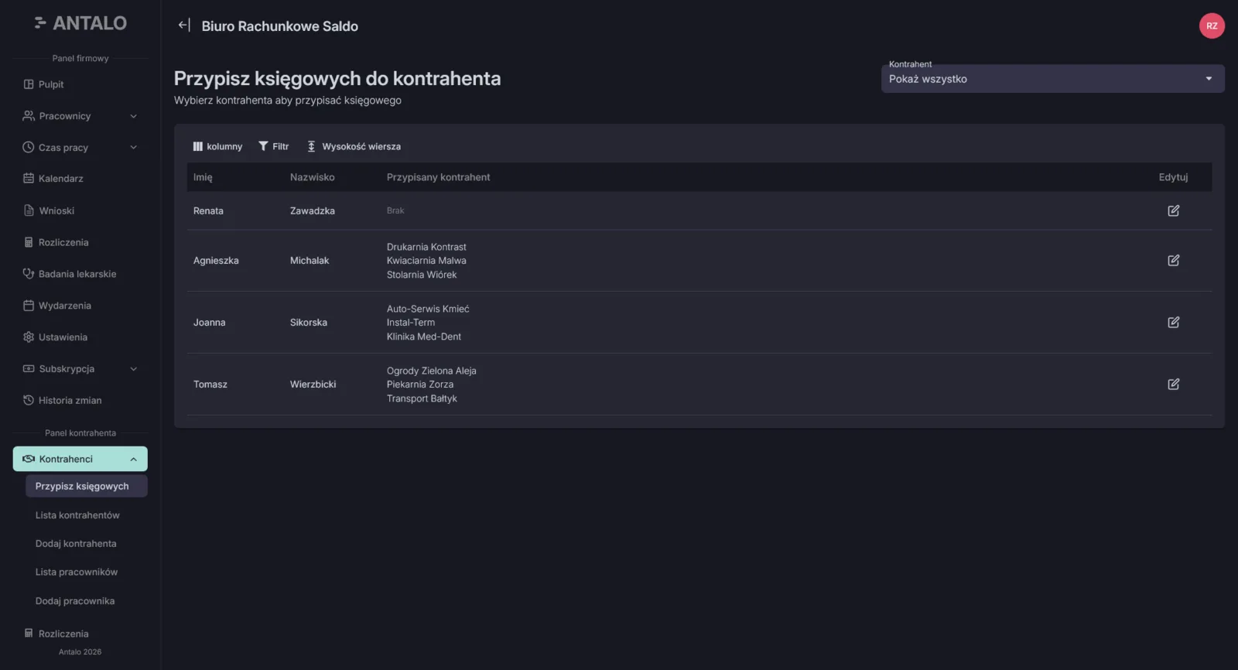Image resolution: width=1238 pixels, height=670 pixels.
Task: Edit assignments for Joanna Sikorska
Action: (1173, 323)
